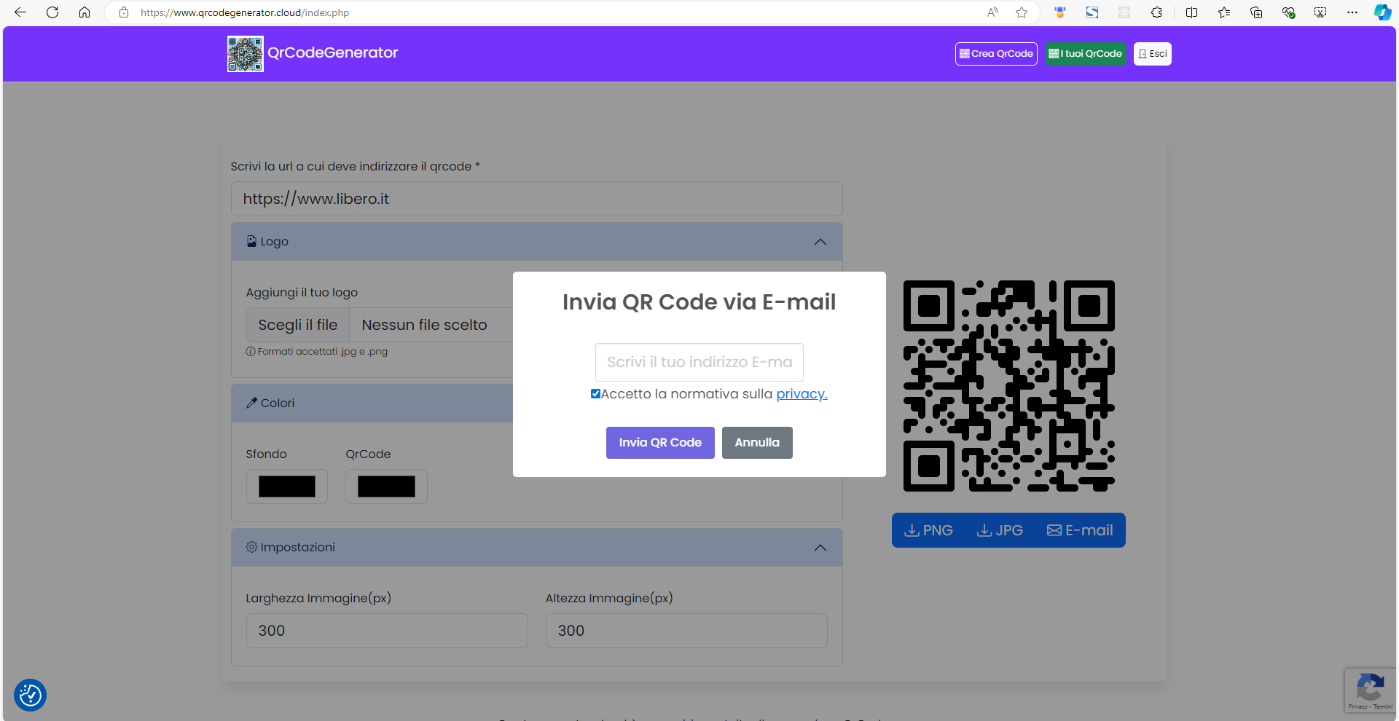This screenshot has height=721, width=1399.
Task: Toggle the privacy acceptance checkbox
Action: (x=595, y=394)
